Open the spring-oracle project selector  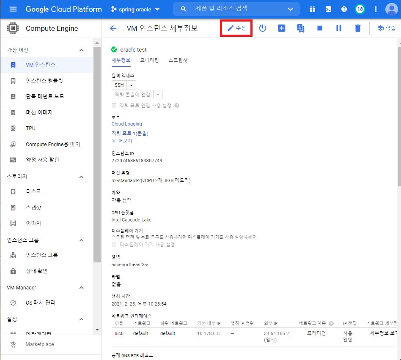point(135,9)
